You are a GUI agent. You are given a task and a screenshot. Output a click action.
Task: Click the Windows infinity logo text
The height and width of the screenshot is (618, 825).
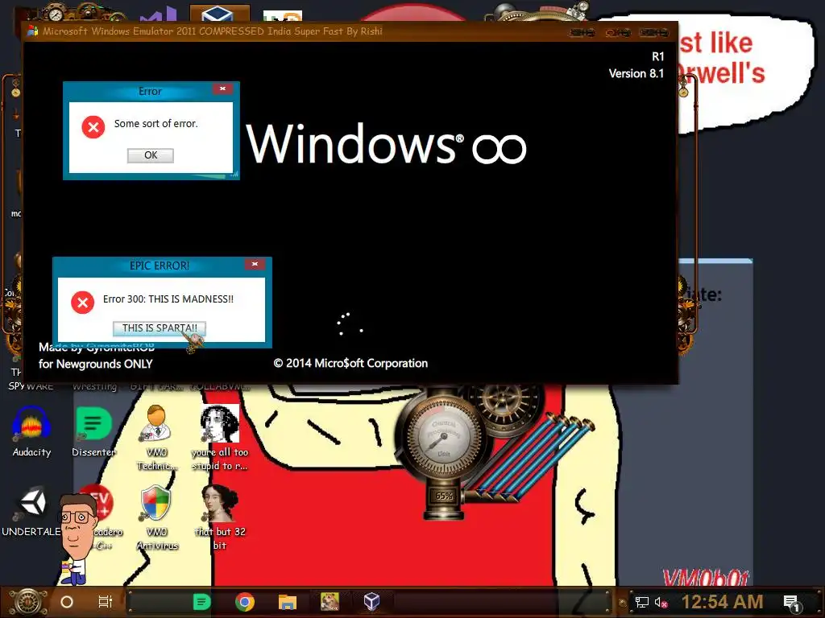tap(386, 143)
